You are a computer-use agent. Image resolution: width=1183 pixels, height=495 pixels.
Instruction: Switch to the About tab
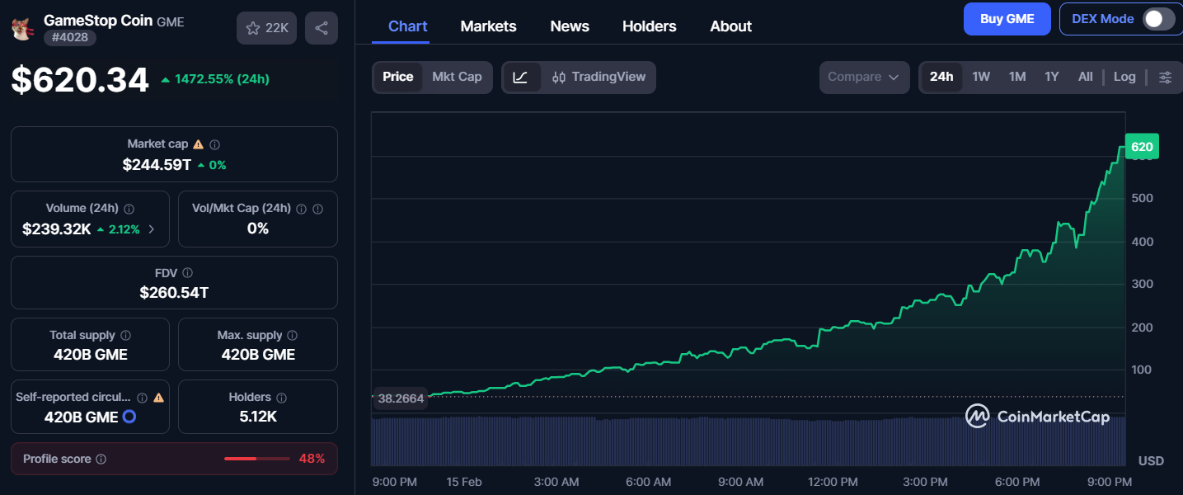730,26
